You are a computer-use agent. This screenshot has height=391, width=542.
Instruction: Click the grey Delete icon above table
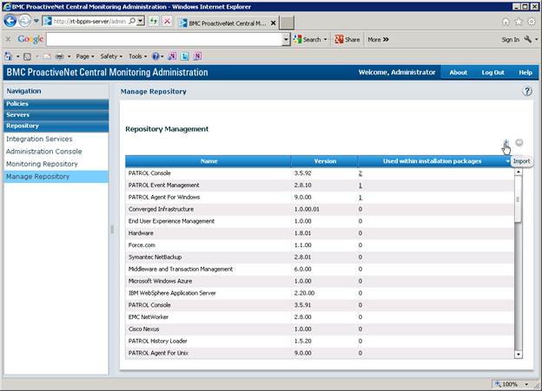tap(519, 143)
